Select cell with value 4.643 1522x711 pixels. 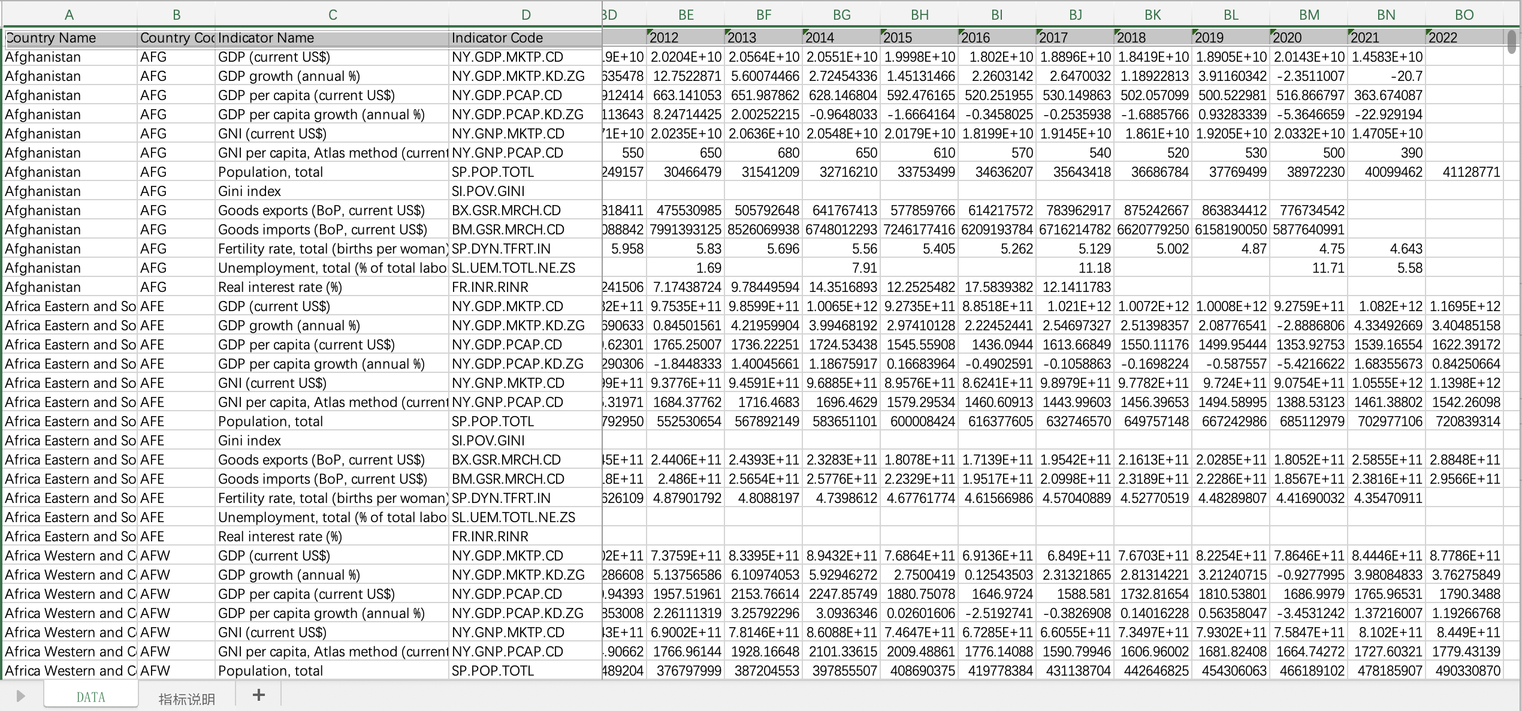click(1387, 249)
